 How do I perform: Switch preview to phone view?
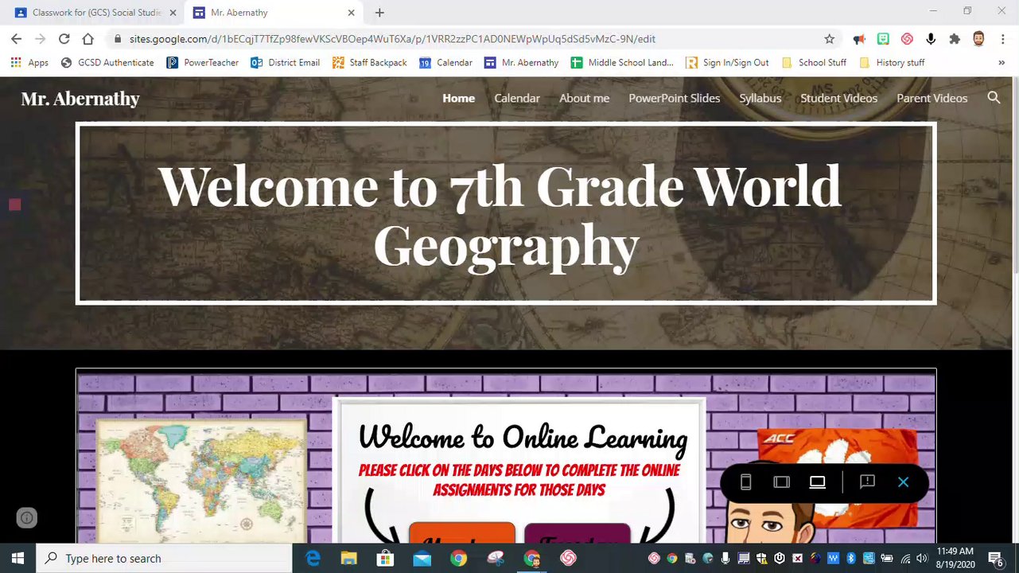[x=745, y=482]
